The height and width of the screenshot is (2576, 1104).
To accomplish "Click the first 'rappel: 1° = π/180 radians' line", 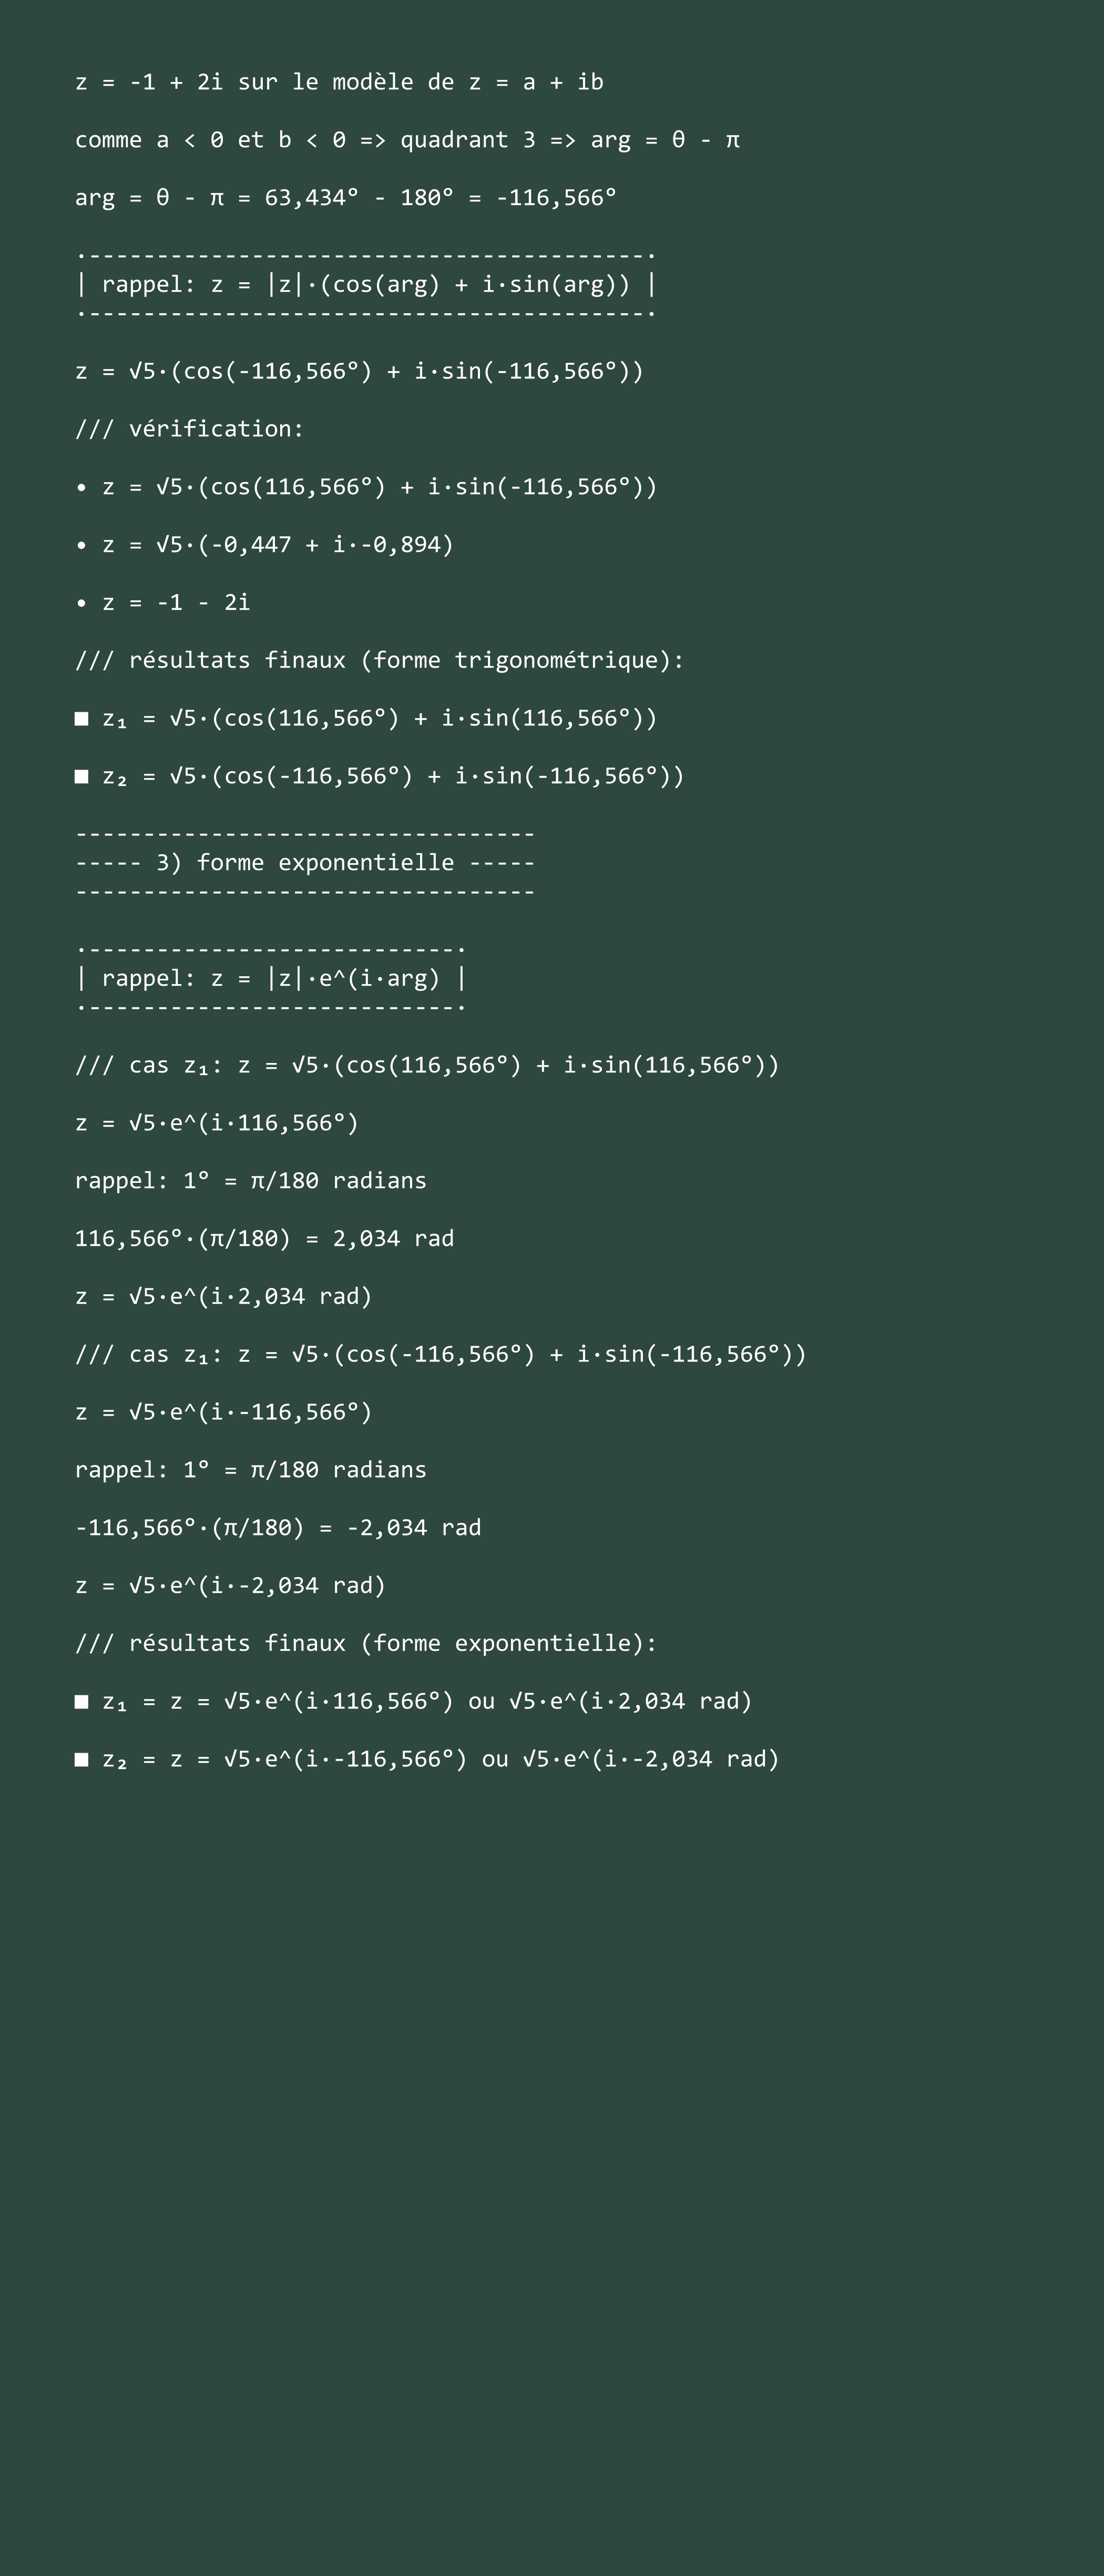I will point(251,1180).
